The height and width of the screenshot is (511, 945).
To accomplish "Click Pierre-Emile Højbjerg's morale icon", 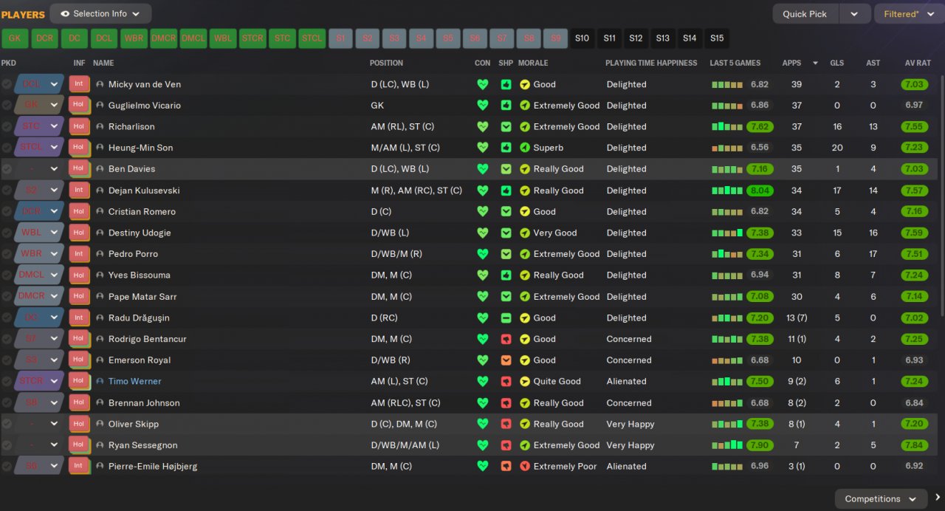I will 525,467.
